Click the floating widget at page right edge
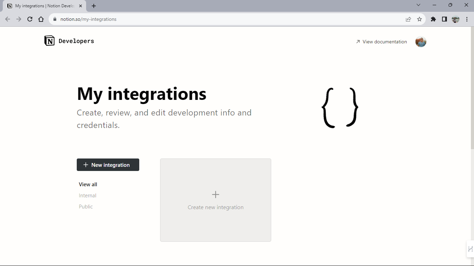This screenshot has height=266, width=474. point(470,249)
